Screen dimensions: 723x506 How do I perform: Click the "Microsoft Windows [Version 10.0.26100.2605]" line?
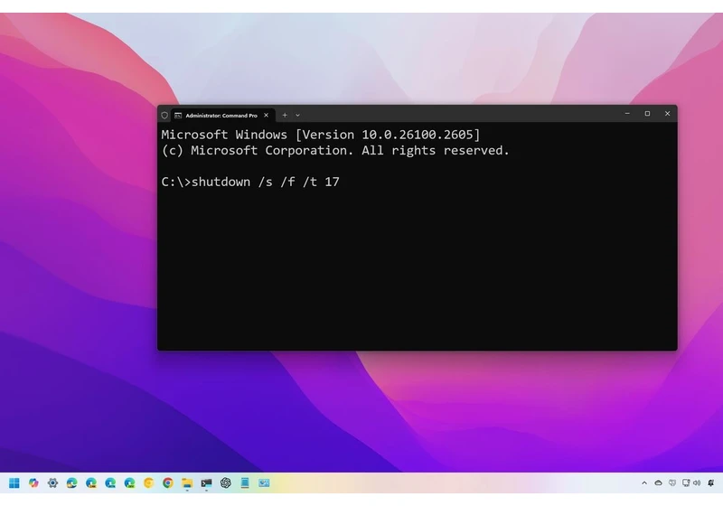coord(321,135)
